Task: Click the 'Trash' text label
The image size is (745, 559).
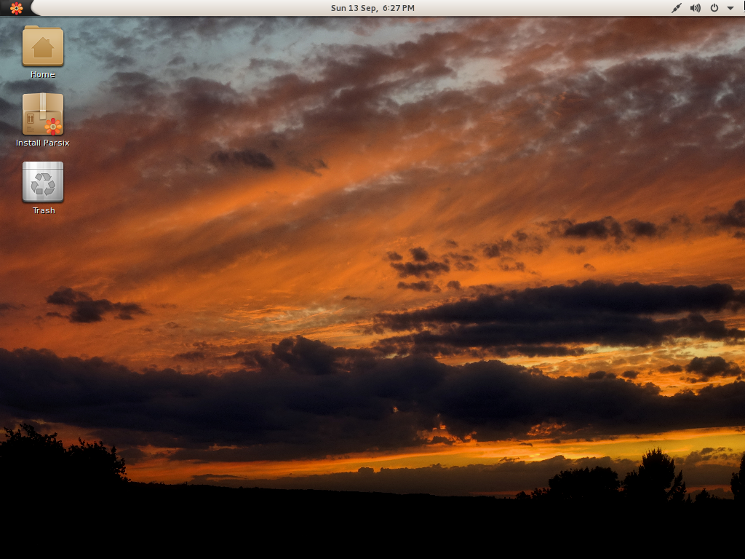Action: pyautogui.click(x=44, y=210)
